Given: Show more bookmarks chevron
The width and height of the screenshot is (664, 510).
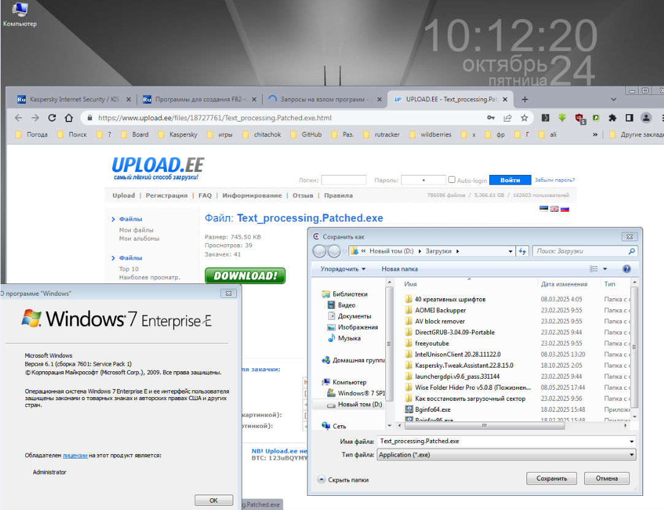Looking at the screenshot, I should (x=595, y=134).
